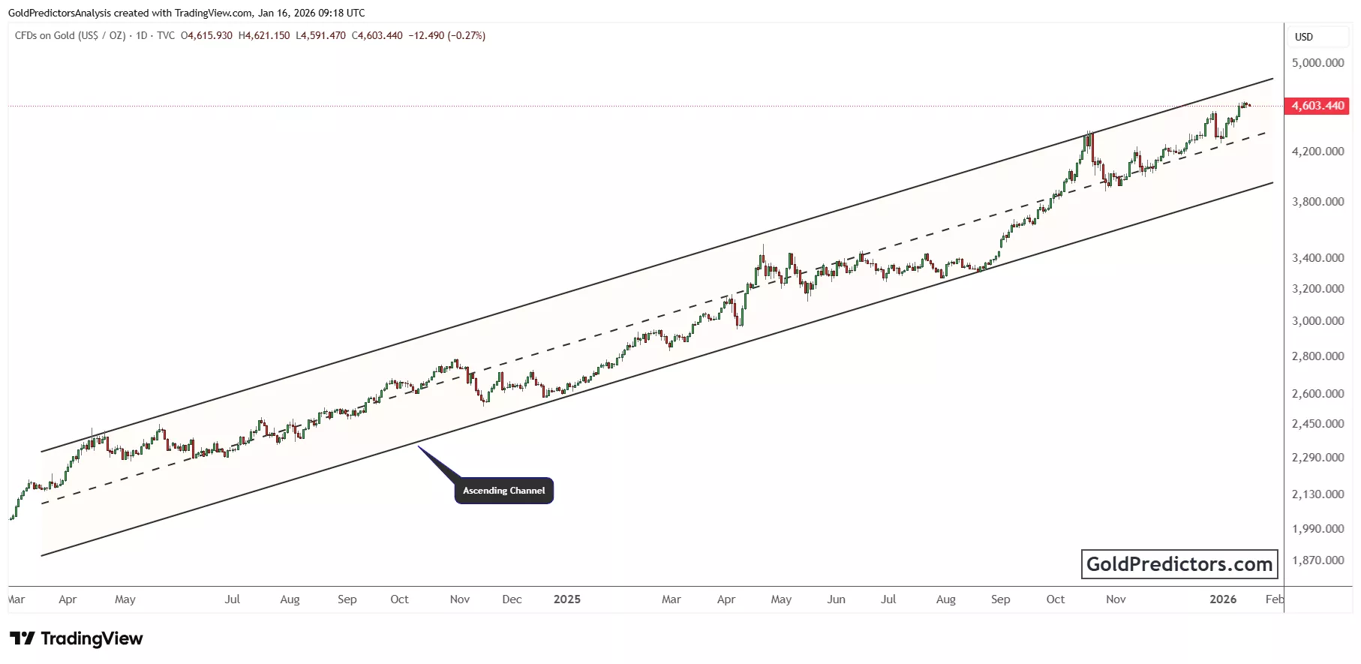Click the −12.490 (−0.27%) change value
Screen dimensions: 1361x664
[x=446, y=35]
